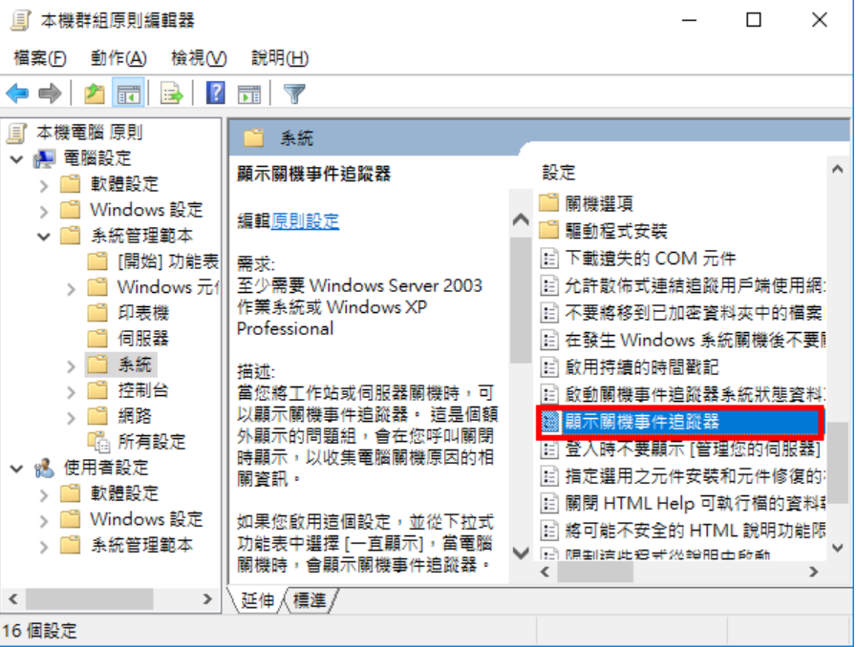Click the Export list toolbar icon
The height and width of the screenshot is (647, 856).
(x=171, y=94)
